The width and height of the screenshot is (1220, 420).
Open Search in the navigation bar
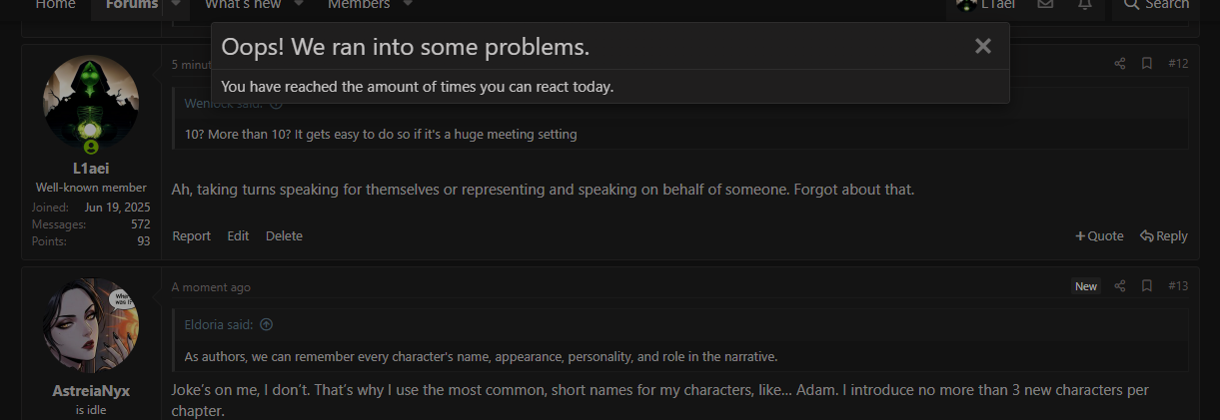point(1156,5)
